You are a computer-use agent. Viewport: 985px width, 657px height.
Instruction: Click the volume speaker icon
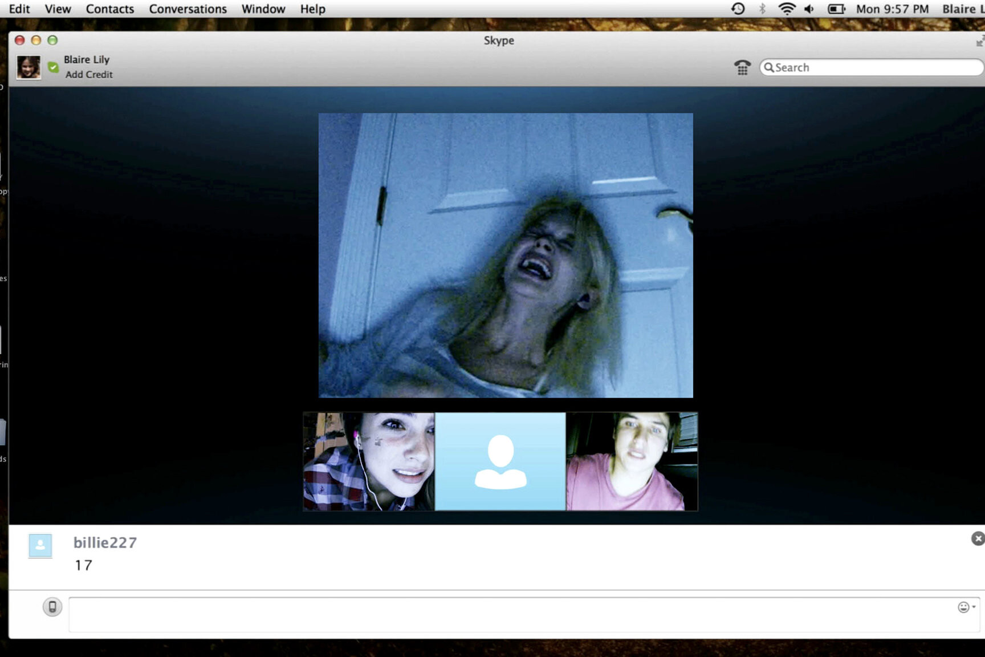pos(809,9)
